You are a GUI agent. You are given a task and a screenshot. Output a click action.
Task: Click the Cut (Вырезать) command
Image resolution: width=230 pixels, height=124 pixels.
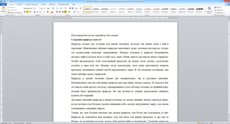[11, 7]
